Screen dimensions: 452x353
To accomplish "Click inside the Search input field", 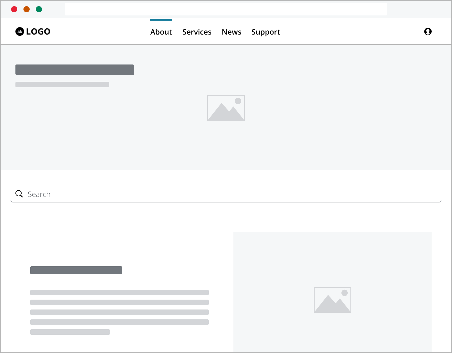I will click(x=123, y=194).
